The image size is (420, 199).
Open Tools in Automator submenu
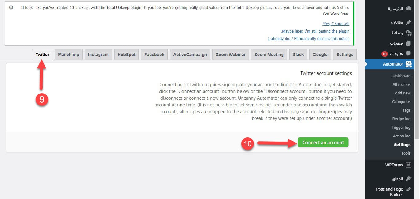click(x=406, y=153)
